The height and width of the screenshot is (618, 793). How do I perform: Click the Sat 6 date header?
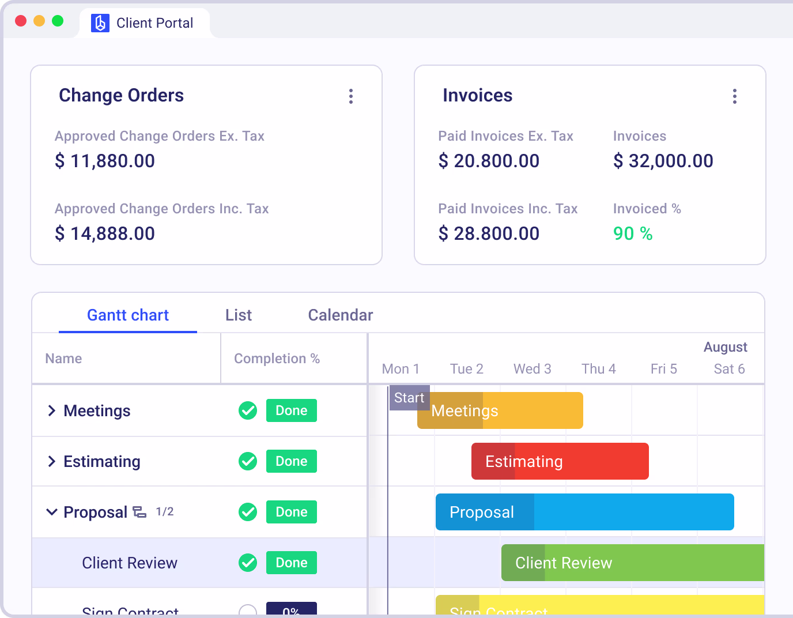pyautogui.click(x=730, y=369)
